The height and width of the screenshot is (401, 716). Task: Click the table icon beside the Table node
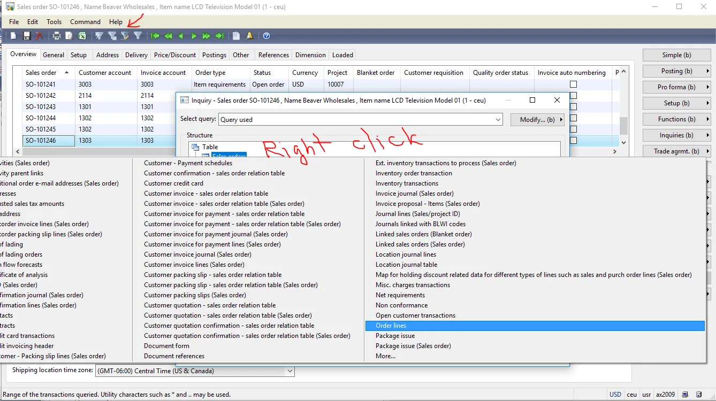pos(196,147)
